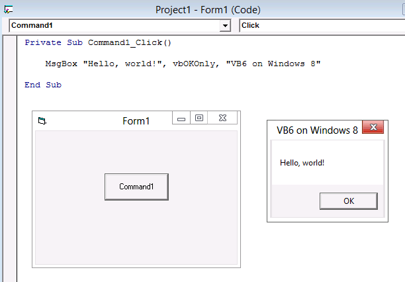Place cursor on the End Sub line
The width and height of the screenshot is (405, 282).
pyautogui.click(x=43, y=85)
